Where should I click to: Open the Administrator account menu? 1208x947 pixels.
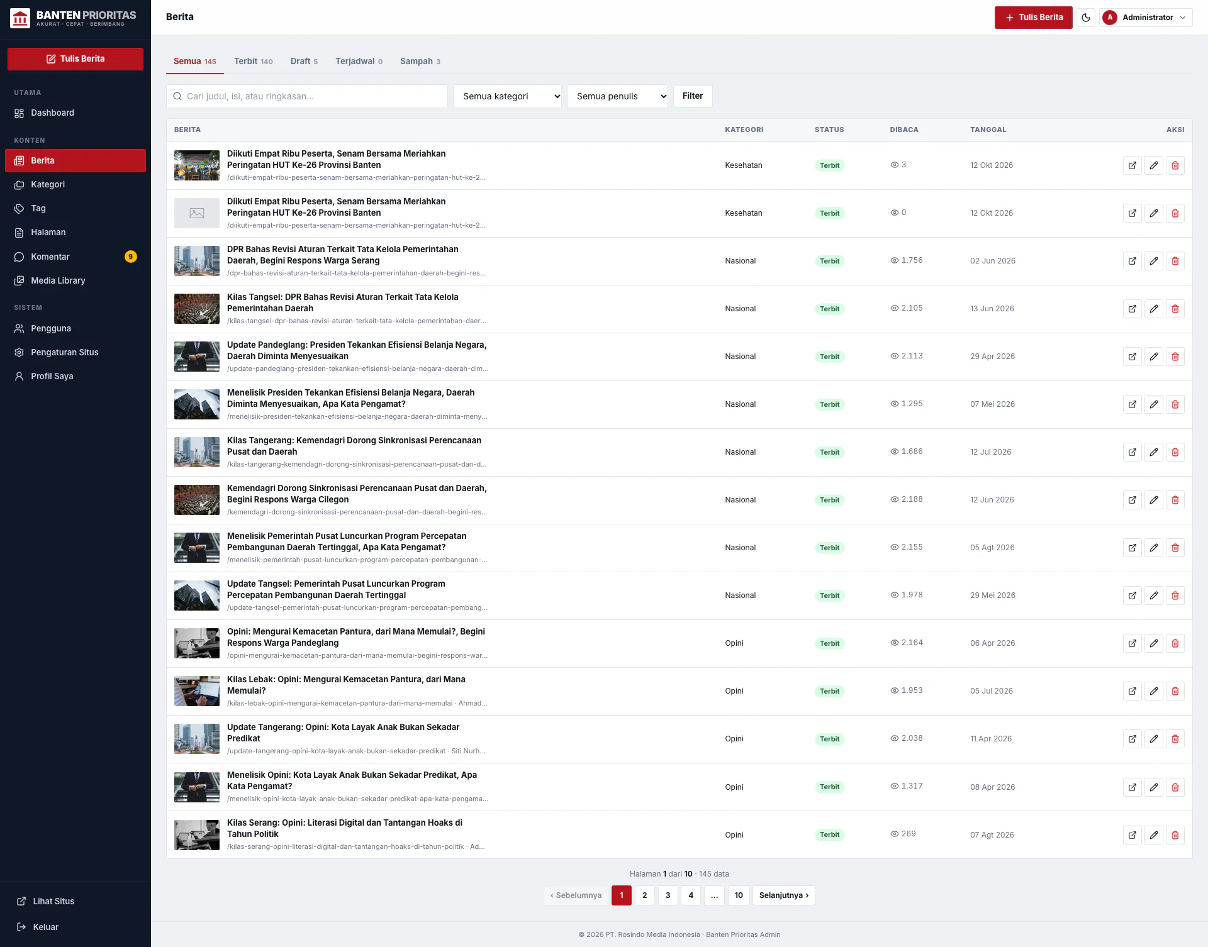[x=1146, y=18]
